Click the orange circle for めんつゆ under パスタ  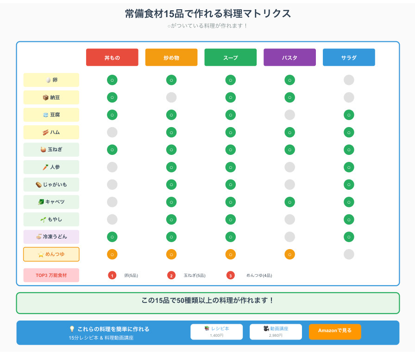tap(289, 254)
